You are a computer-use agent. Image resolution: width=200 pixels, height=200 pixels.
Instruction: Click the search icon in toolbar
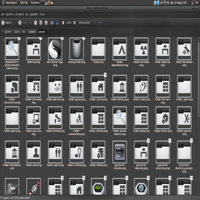(100, 22)
